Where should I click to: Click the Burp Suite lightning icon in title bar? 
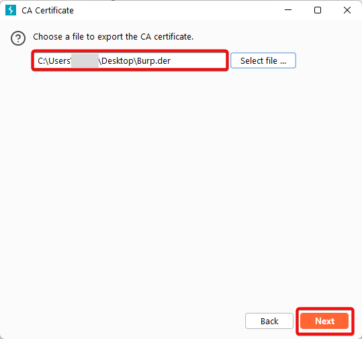tap(11, 10)
